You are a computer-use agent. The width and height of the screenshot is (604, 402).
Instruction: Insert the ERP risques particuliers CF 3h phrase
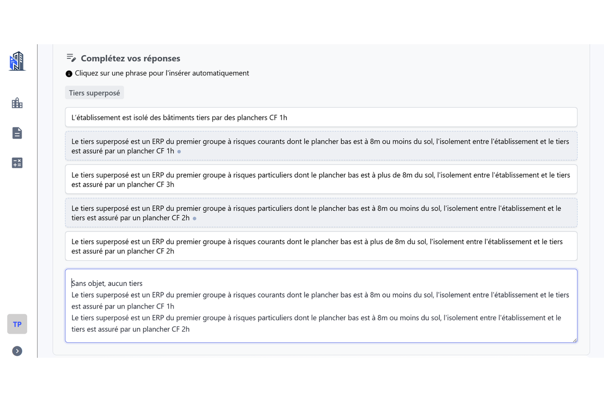coord(321,179)
